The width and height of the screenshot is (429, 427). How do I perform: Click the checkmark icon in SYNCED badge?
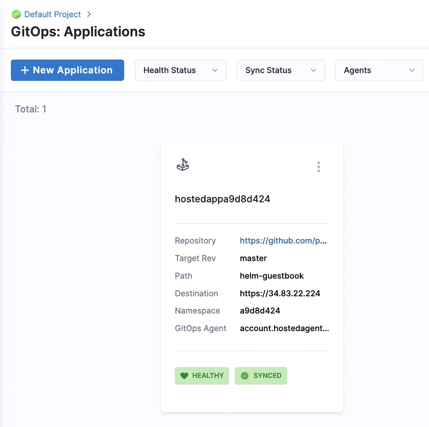(x=245, y=376)
